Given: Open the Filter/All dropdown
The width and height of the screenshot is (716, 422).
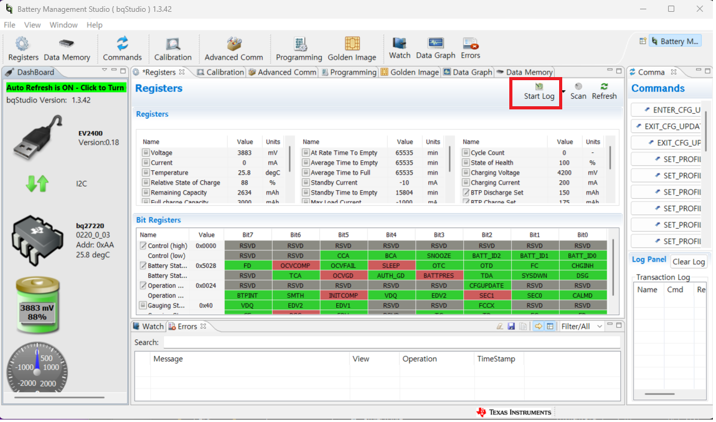Looking at the screenshot, I should 582,326.
